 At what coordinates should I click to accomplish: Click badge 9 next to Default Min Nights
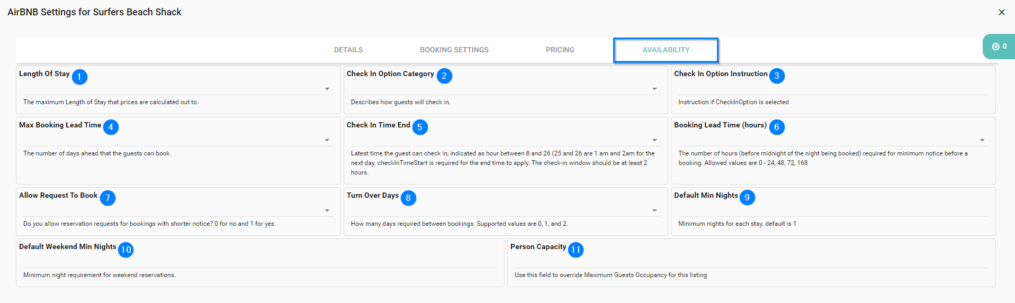click(x=747, y=197)
